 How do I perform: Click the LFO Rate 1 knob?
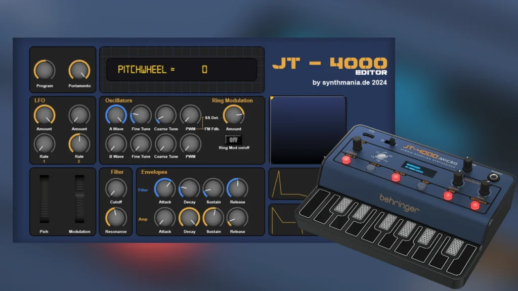click(45, 143)
